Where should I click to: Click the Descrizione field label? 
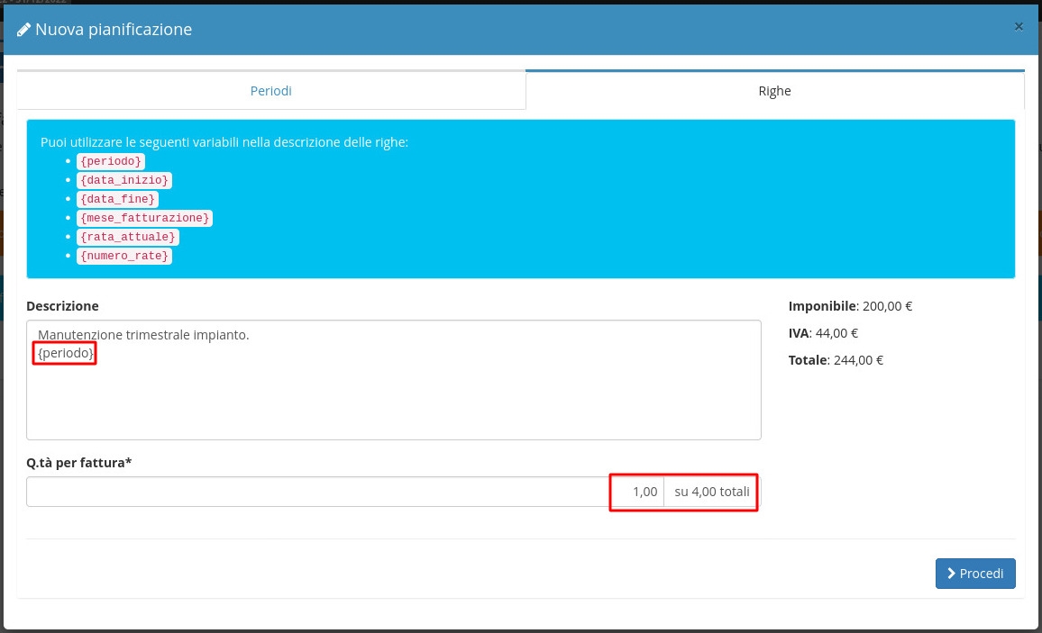click(x=62, y=306)
